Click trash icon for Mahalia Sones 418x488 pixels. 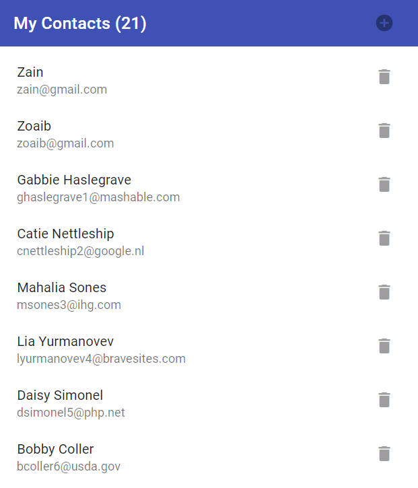pos(384,292)
